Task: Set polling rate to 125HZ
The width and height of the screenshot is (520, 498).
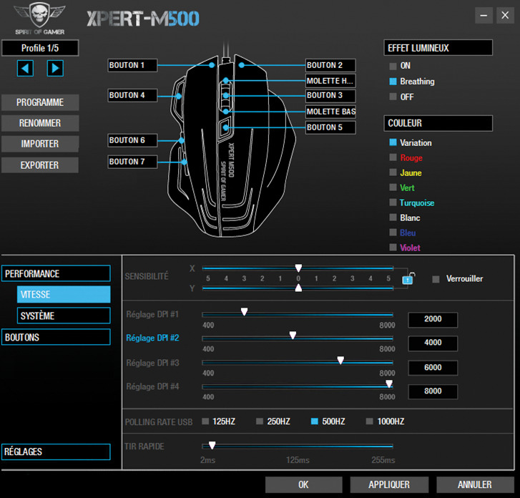Action: 205,421
